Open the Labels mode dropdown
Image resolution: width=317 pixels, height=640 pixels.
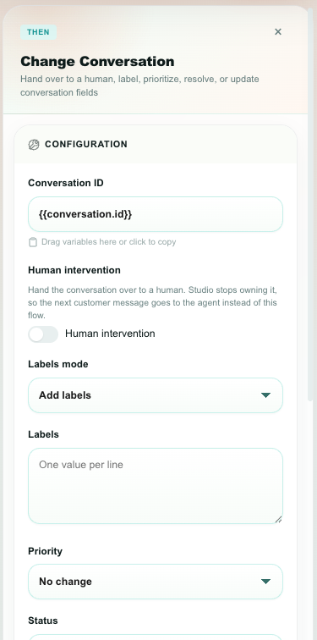(x=156, y=395)
